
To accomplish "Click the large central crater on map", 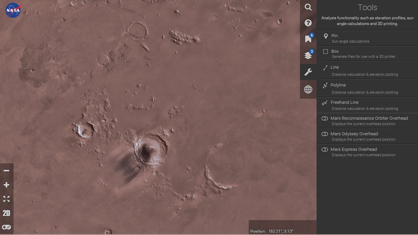I will 150,150.
